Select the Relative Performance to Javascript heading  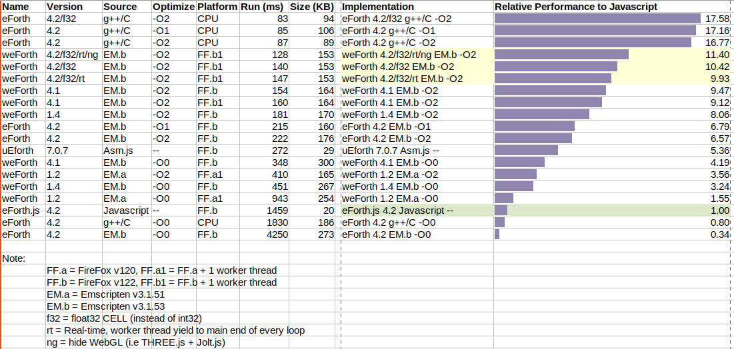(x=576, y=7)
